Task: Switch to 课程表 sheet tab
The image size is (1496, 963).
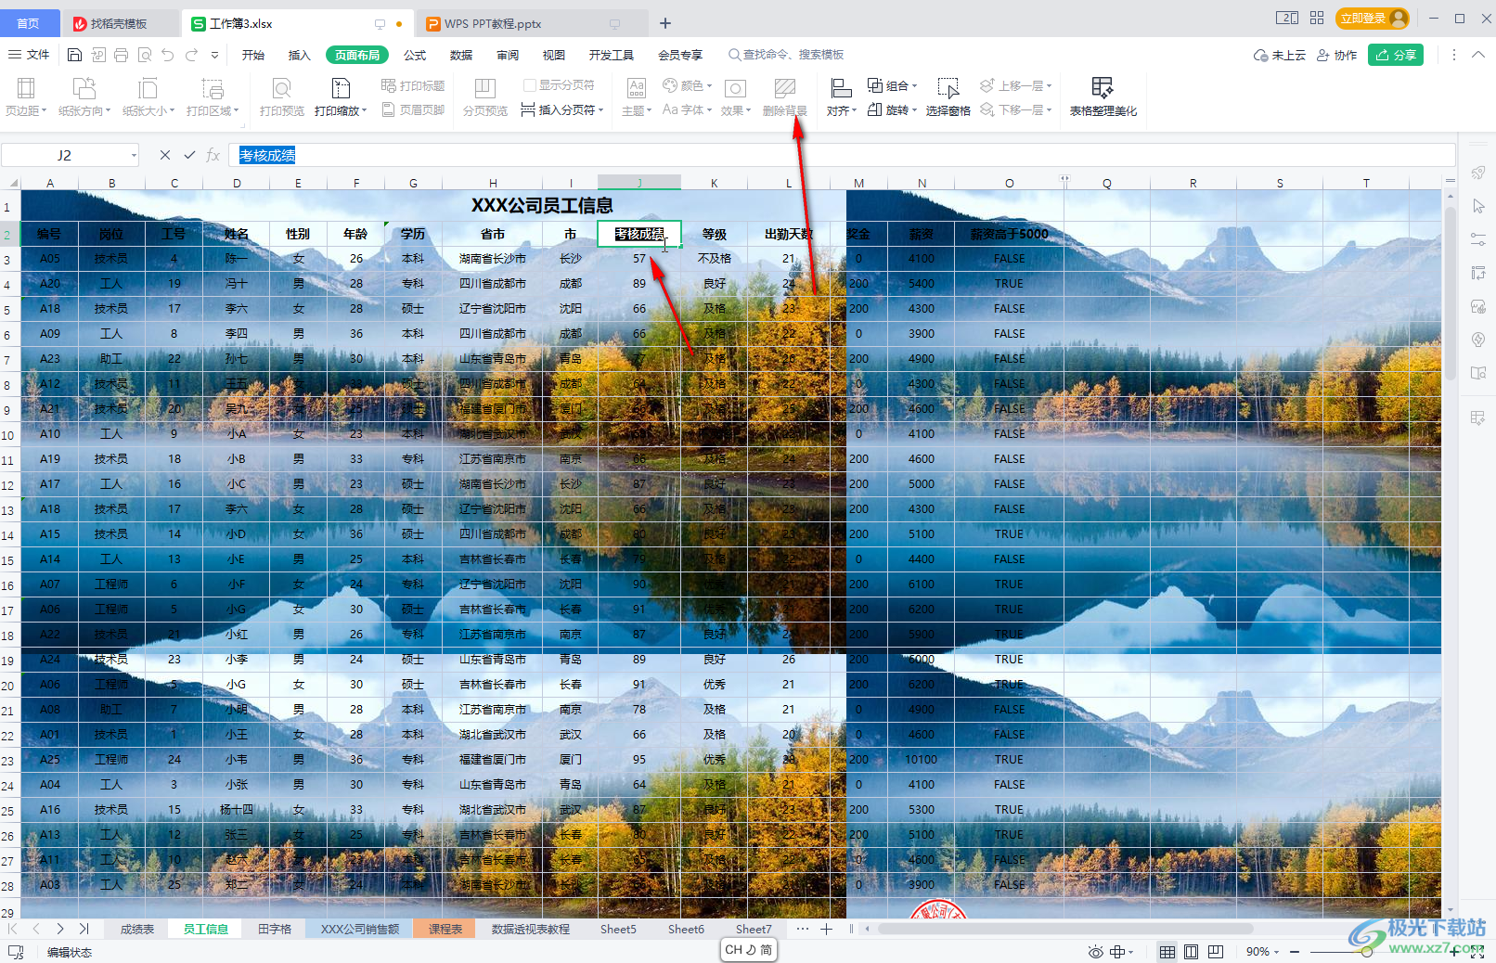Action: coord(445,929)
